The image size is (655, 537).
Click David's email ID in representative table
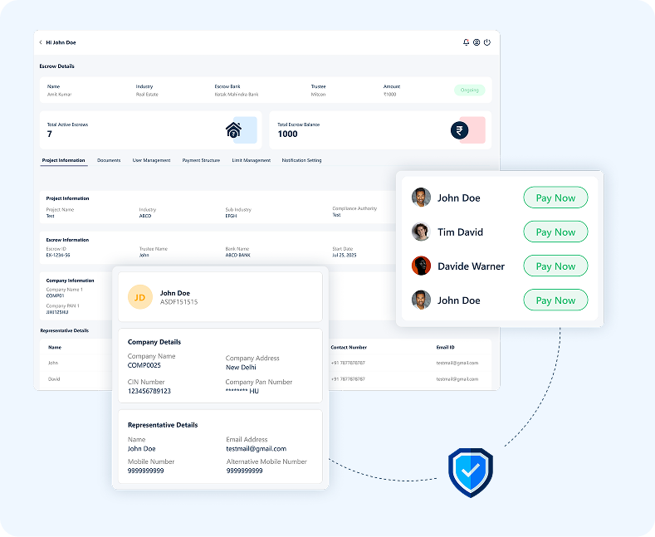pos(457,379)
